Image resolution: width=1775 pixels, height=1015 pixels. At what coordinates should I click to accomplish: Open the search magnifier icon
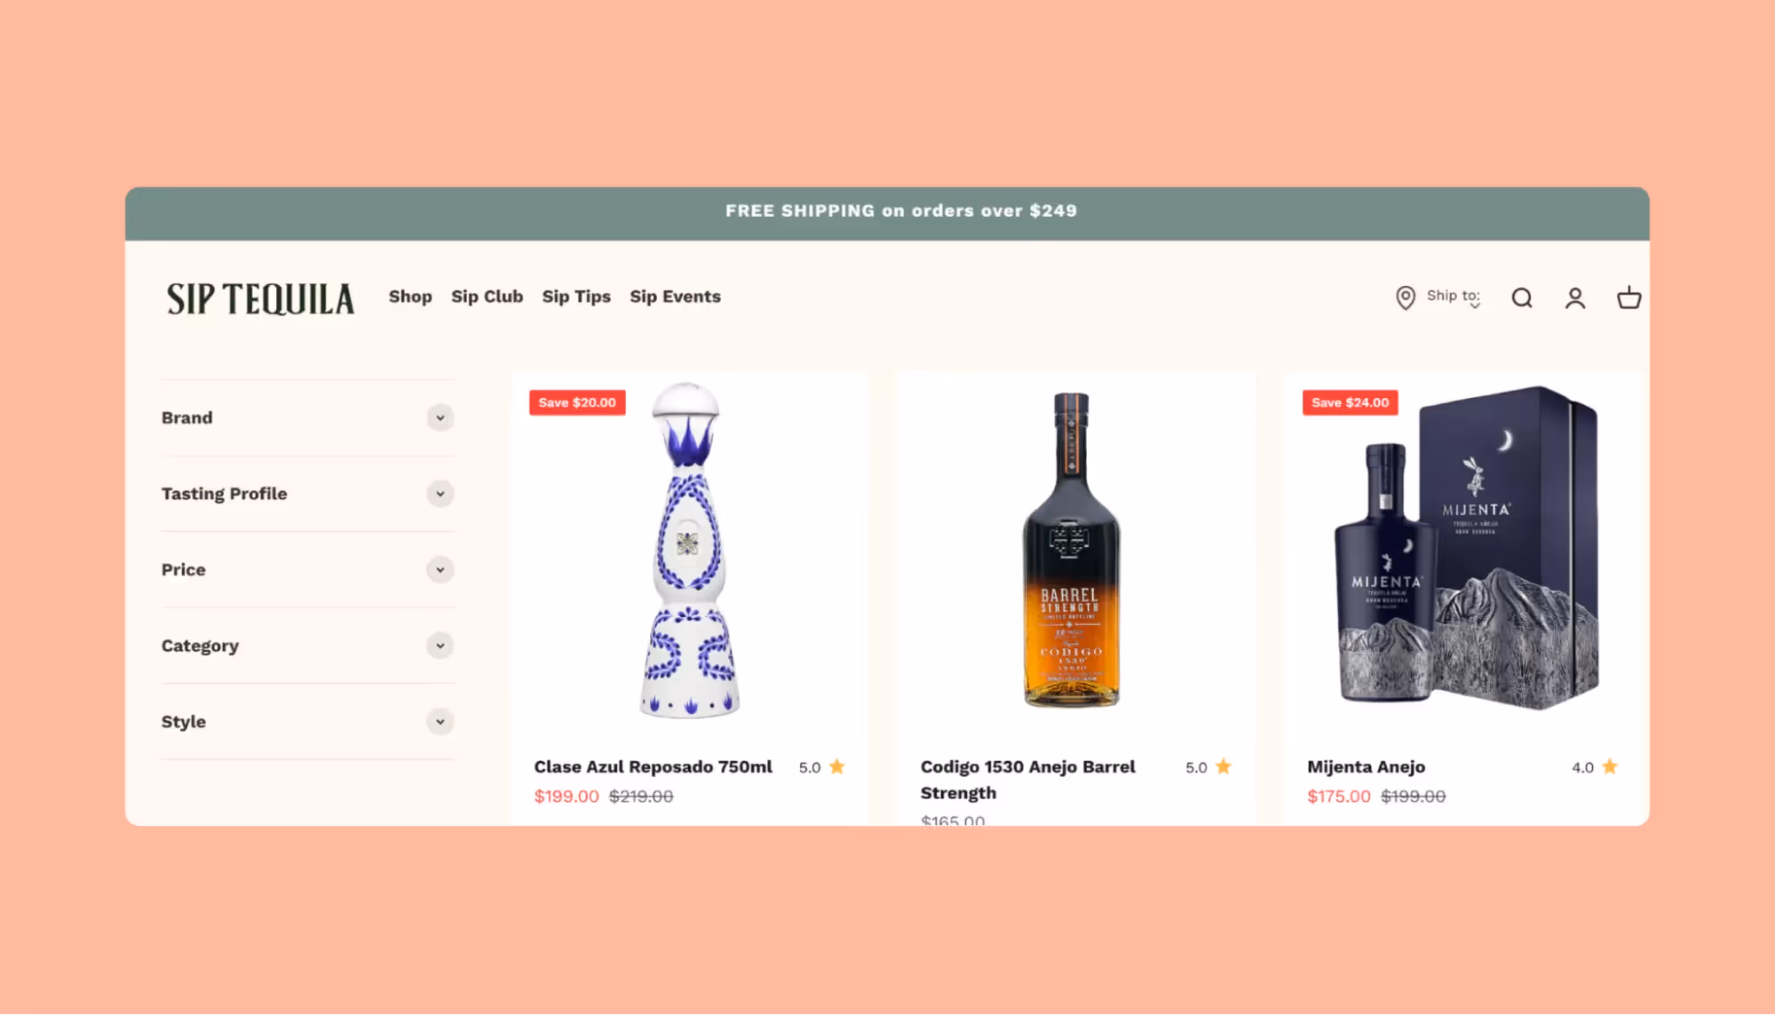(x=1522, y=297)
